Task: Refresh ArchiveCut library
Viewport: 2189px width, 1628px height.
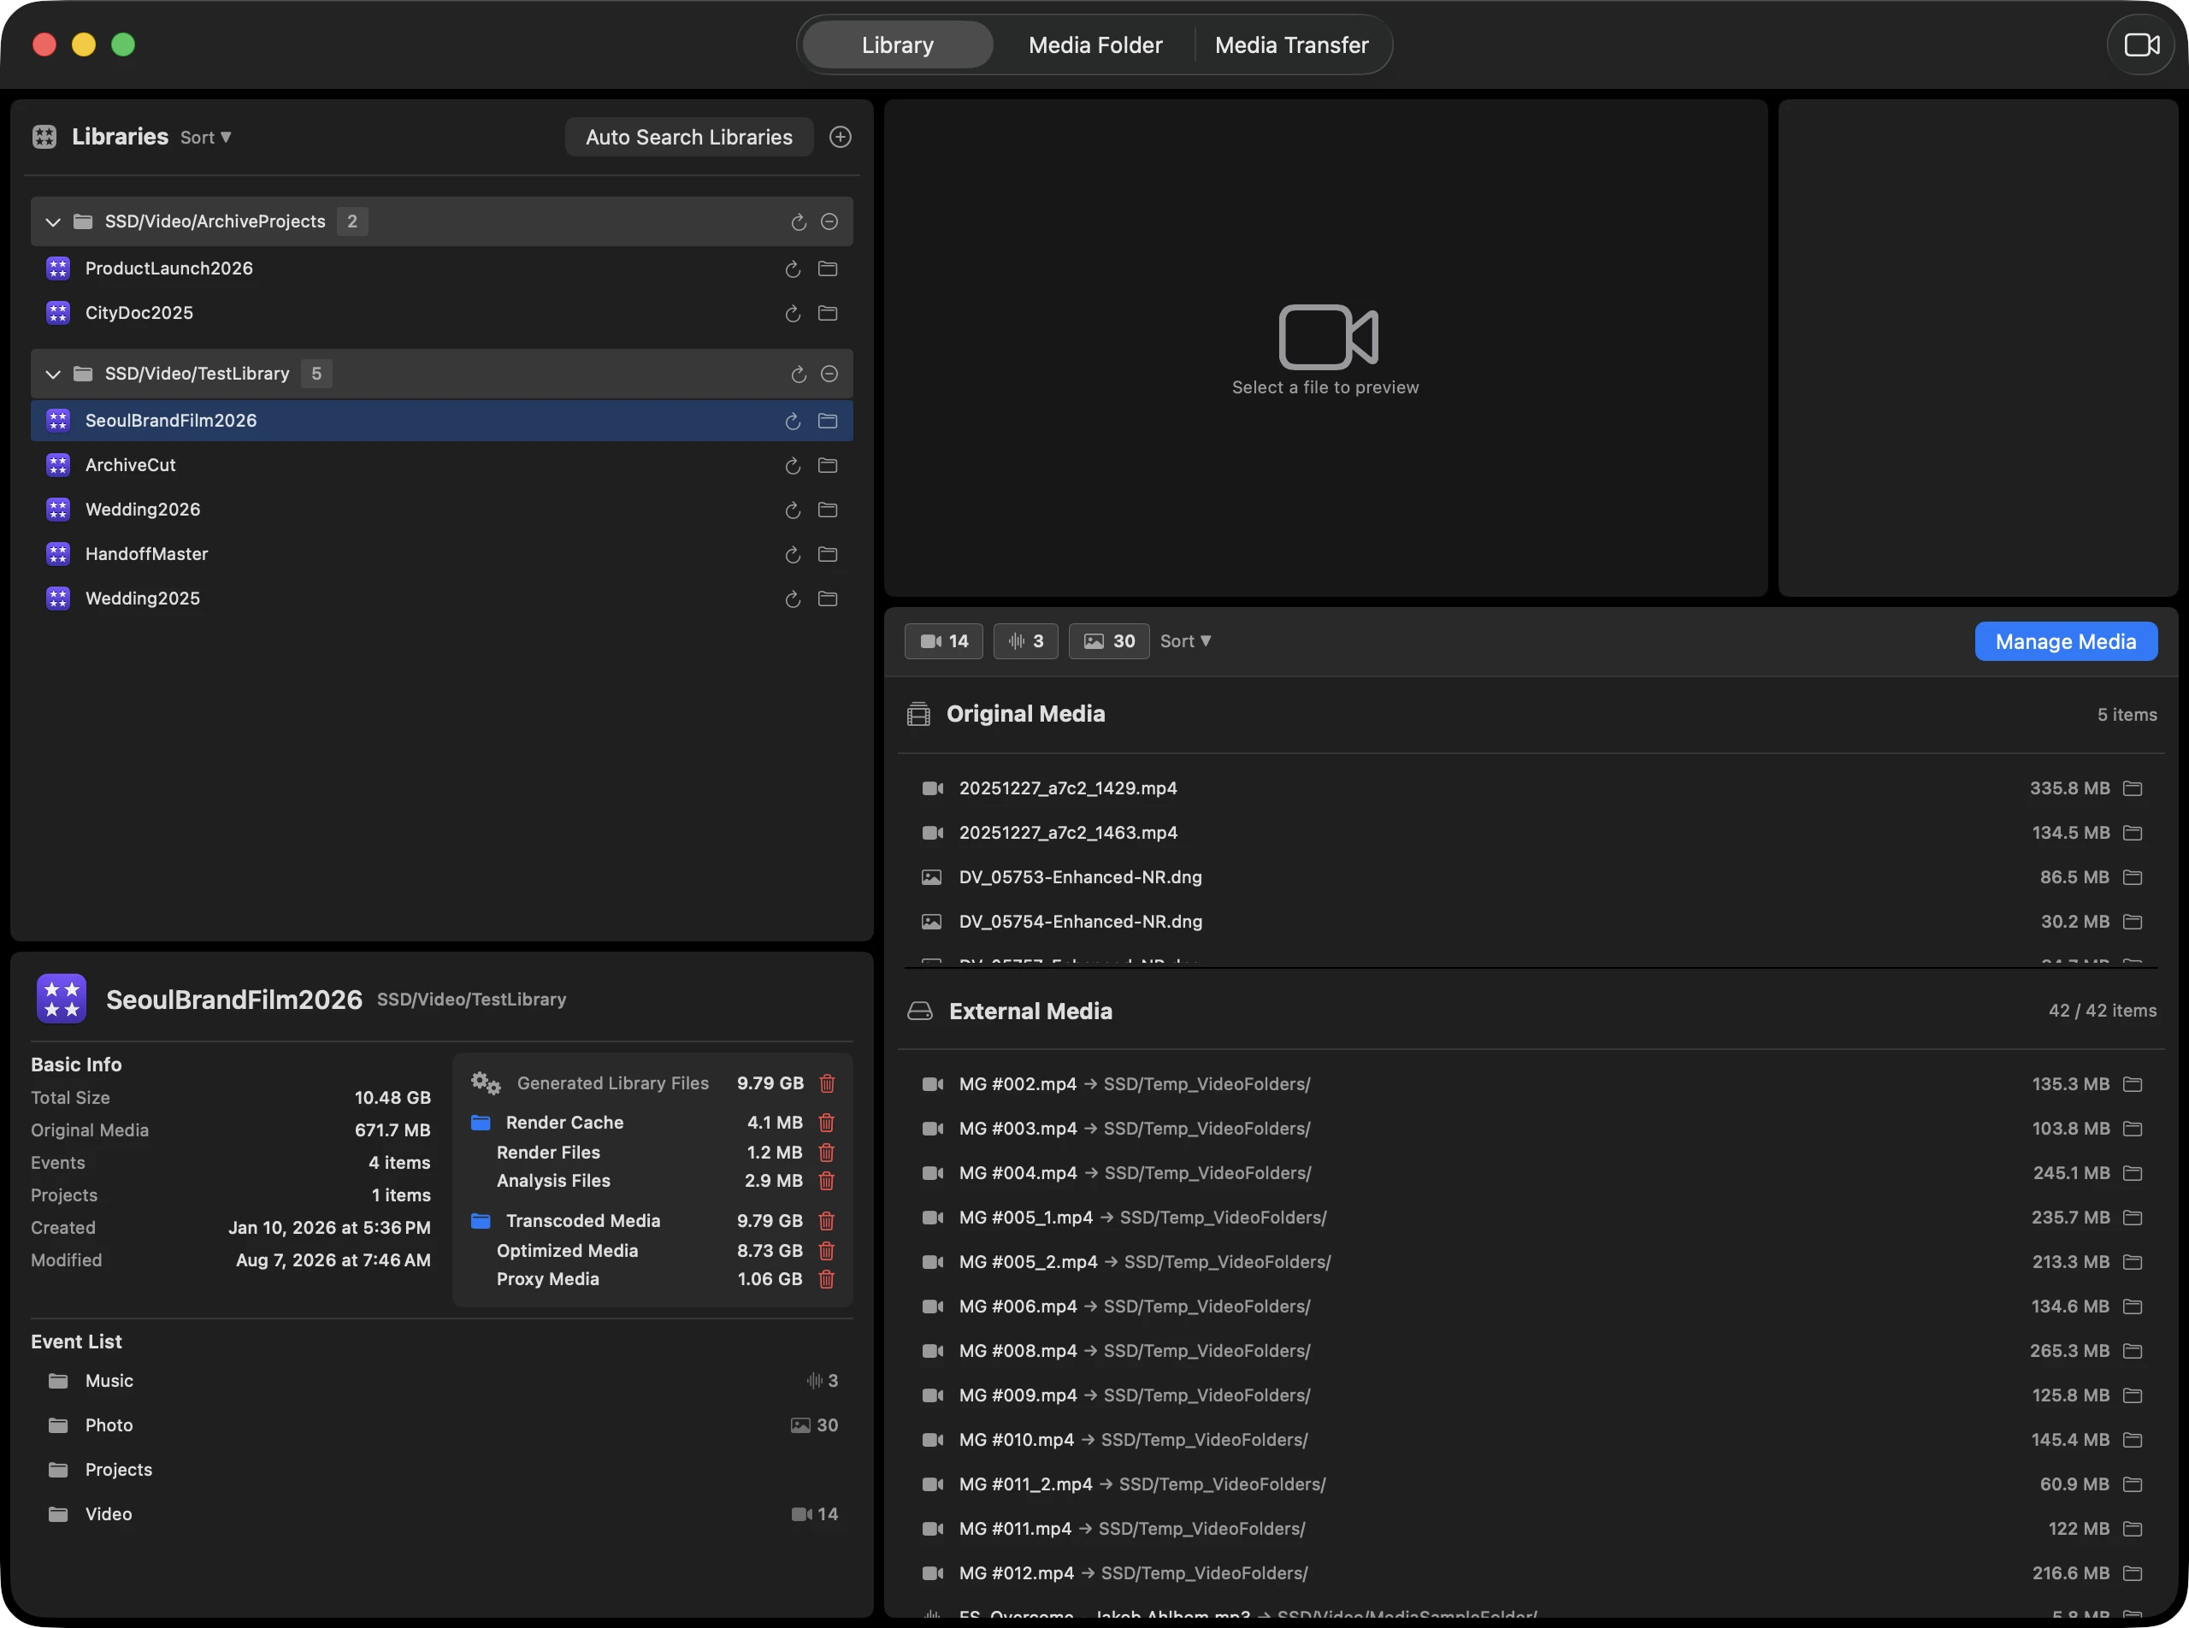Action: point(793,465)
